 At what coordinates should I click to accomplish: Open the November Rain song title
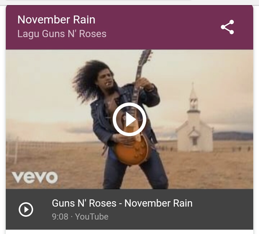tap(56, 20)
